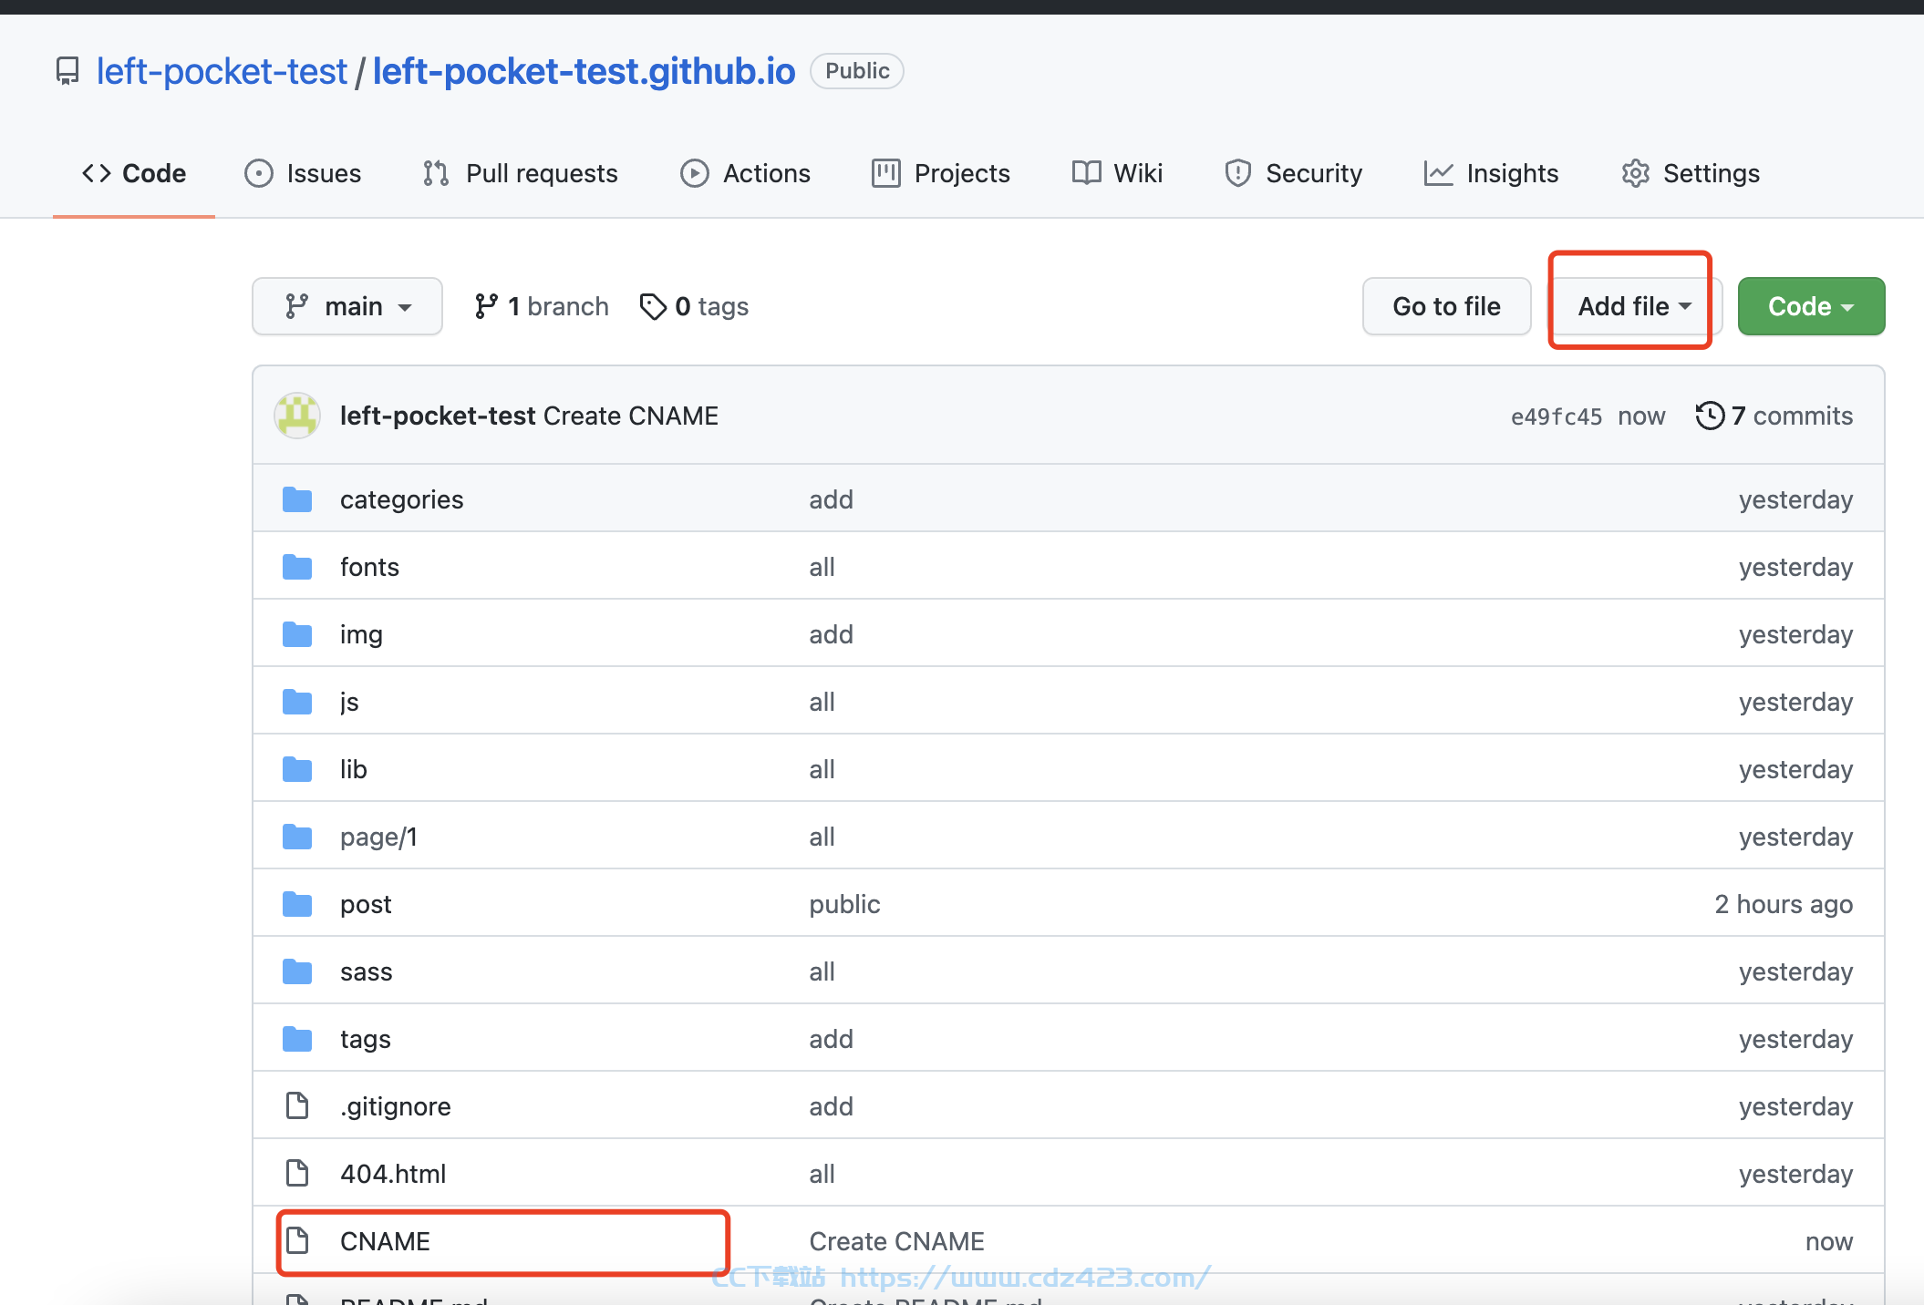Open the 404.html file
This screenshot has width=1924, height=1305.
(393, 1174)
